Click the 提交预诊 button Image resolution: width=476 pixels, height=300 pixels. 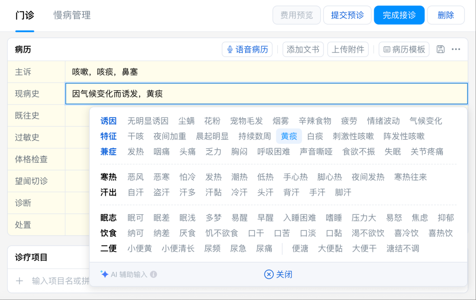pos(347,15)
